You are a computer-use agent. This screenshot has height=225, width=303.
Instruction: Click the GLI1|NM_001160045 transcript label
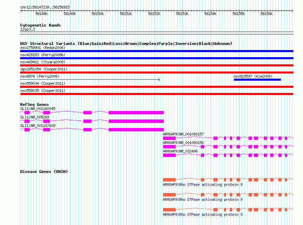pyautogui.click(x=38, y=109)
